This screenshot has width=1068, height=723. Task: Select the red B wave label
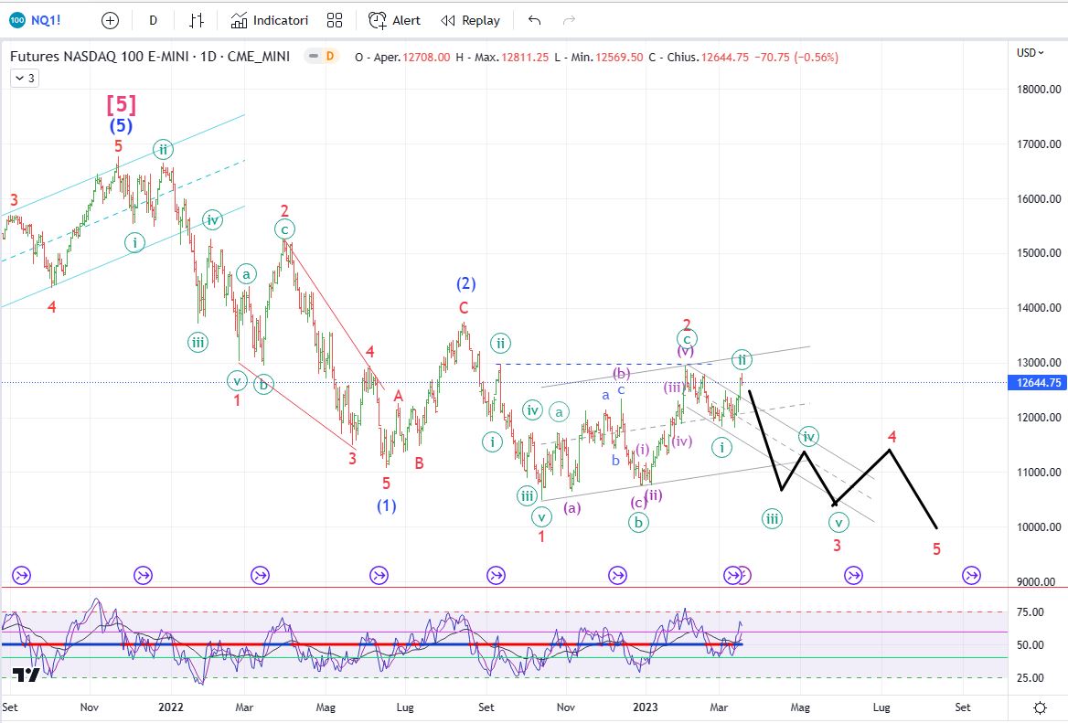pos(420,463)
